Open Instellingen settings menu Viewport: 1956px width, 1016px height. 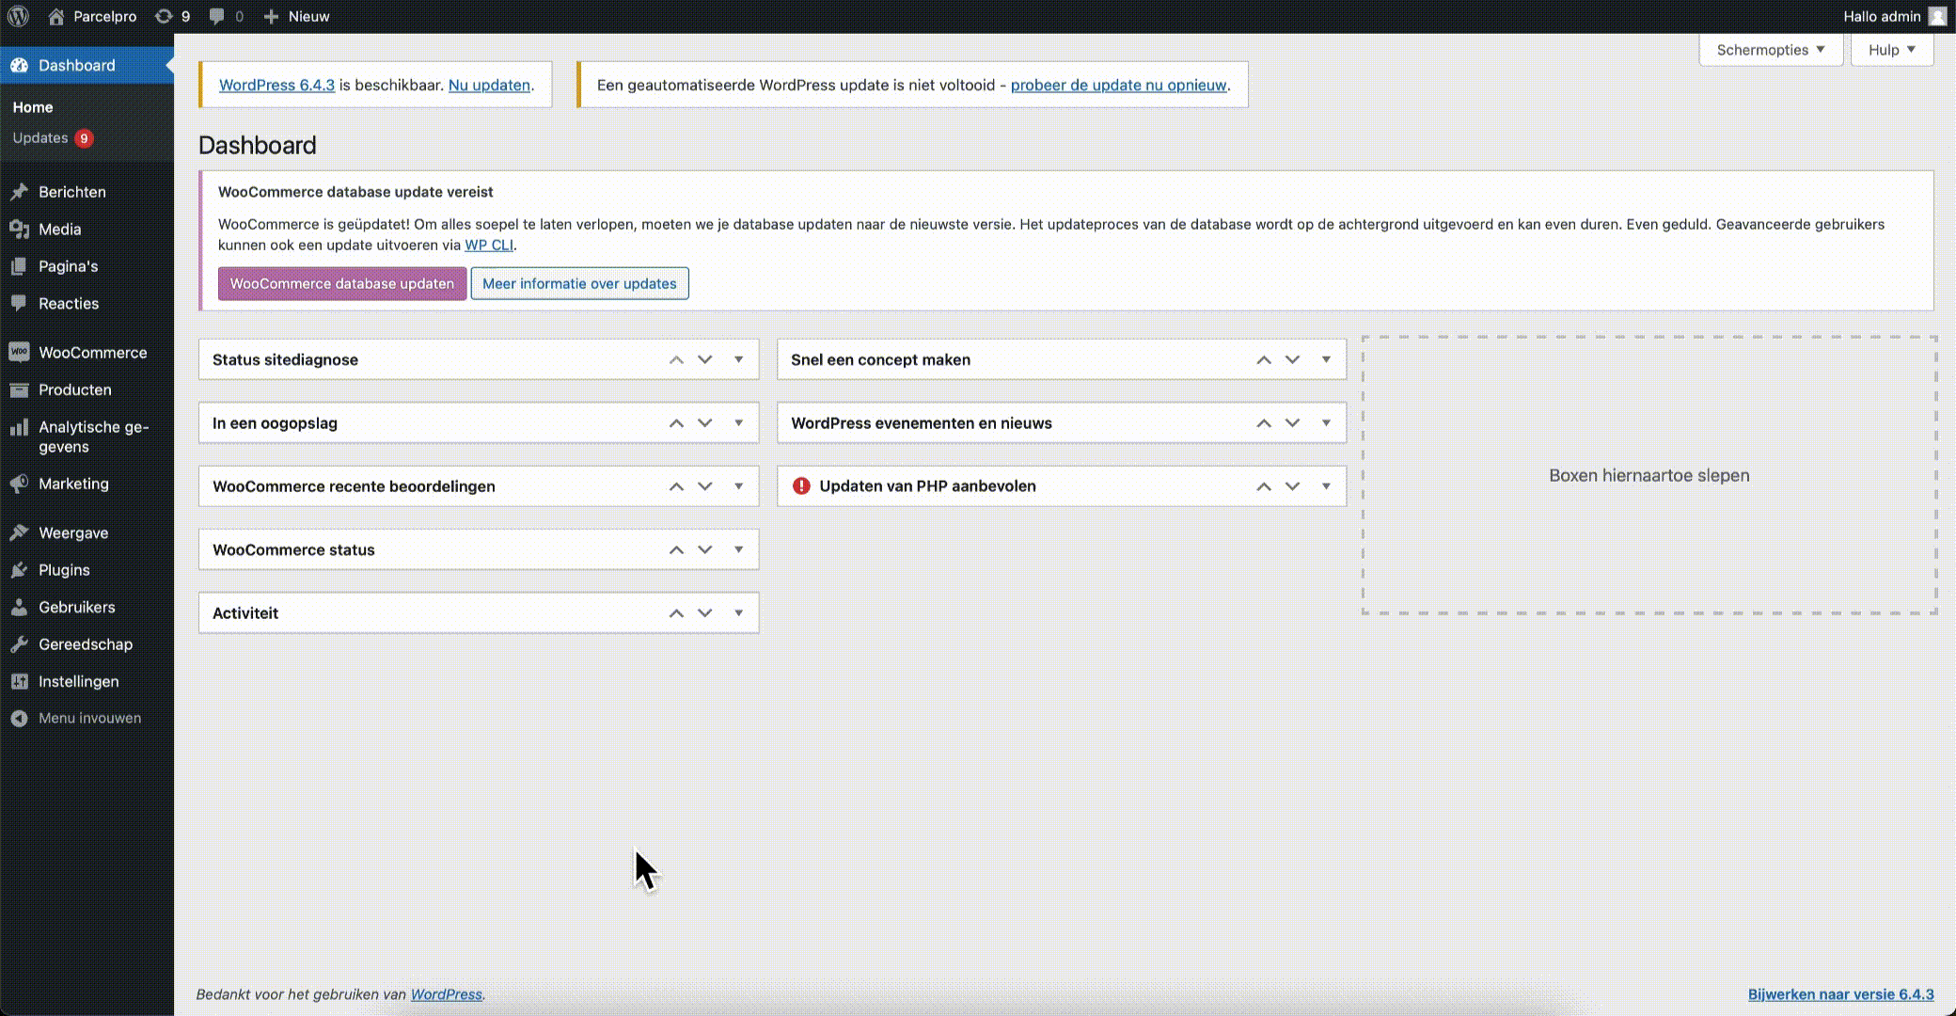pyautogui.click(x=87, y=682)
